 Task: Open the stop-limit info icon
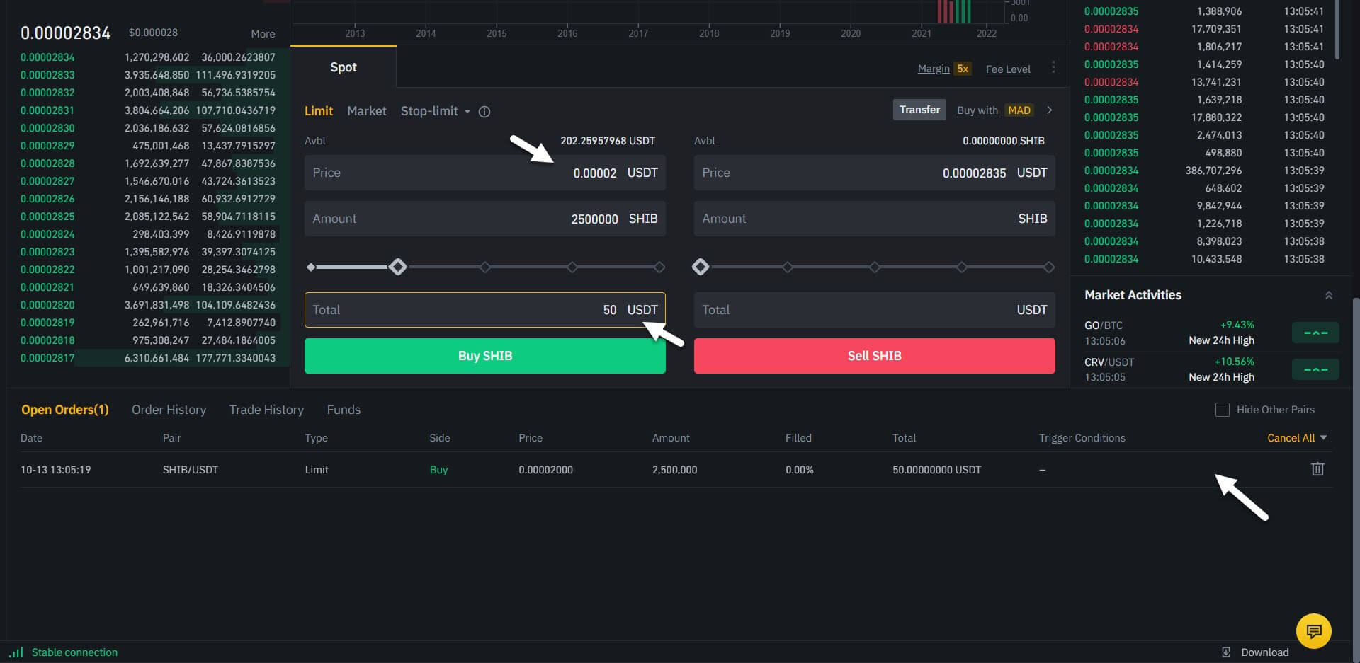[484, 112]
